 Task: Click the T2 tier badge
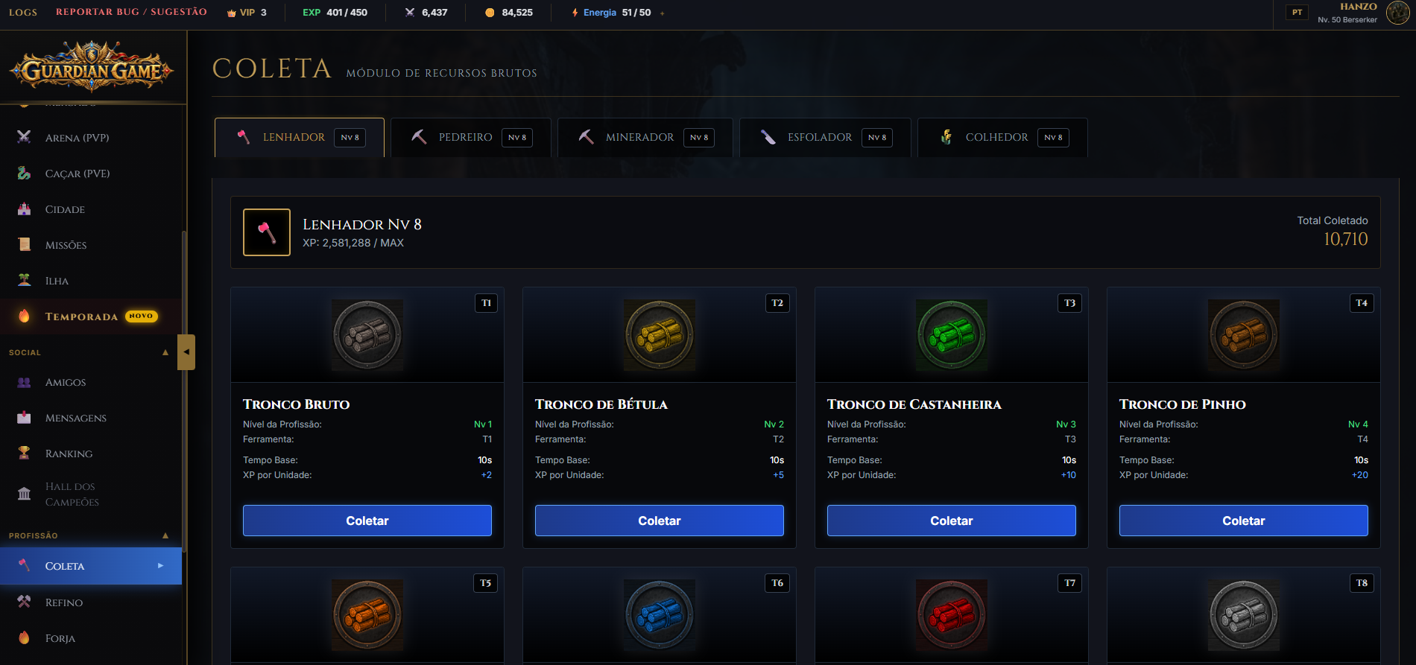777,303
